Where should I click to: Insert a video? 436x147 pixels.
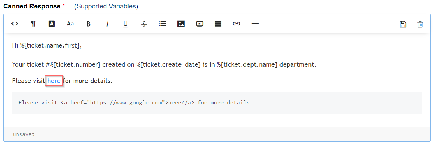point(199,24)
